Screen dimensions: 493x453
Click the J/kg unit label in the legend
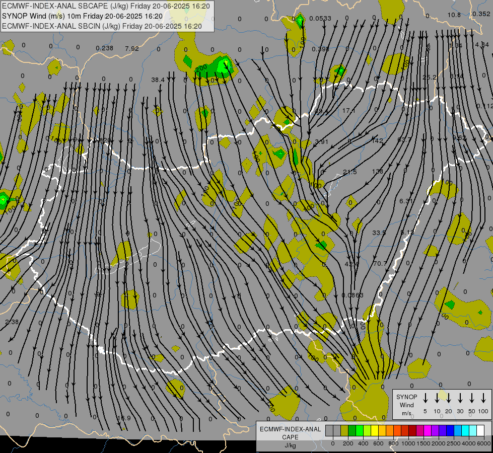[x=290, y=445]
